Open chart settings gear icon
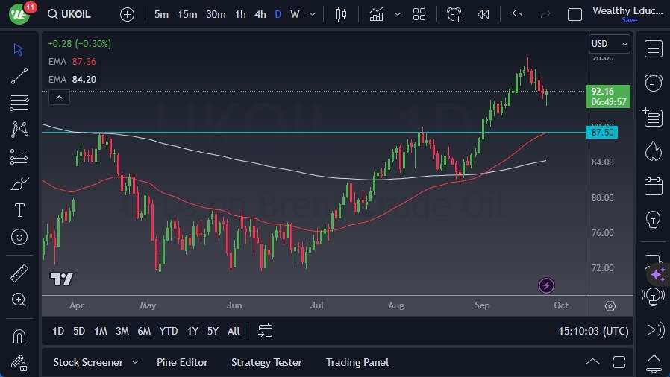Screen dimensions: 670x377 coord(610,306)
